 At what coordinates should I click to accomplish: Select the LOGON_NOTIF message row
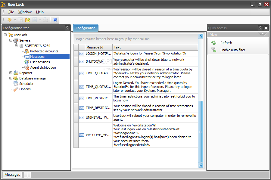click(136, 54)
